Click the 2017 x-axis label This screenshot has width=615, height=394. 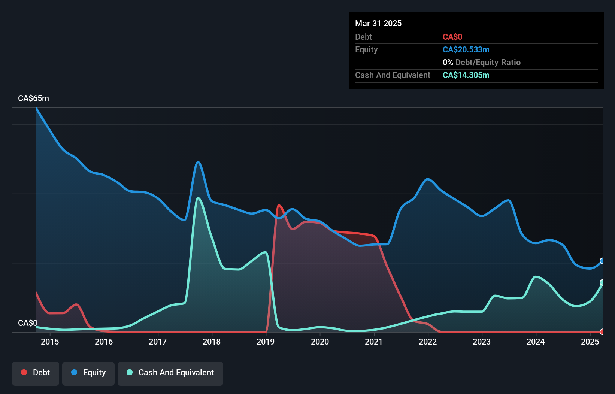pyautogui.click(x=158, y=342)
